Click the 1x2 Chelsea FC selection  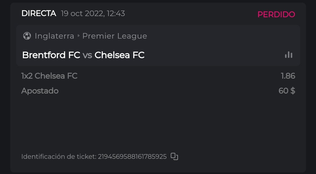coord(49,76)
